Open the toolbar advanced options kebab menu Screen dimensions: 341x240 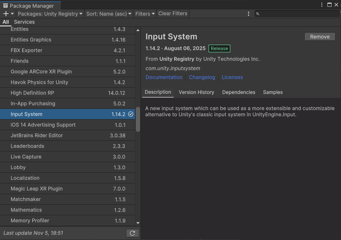tap(249, 14)
